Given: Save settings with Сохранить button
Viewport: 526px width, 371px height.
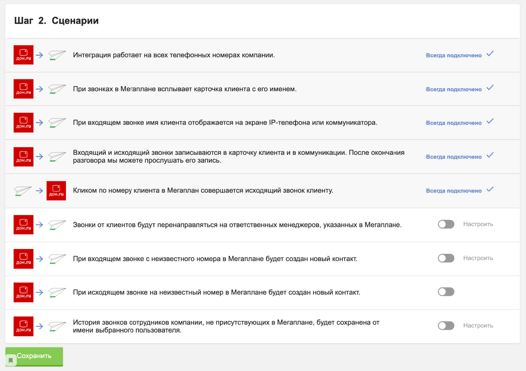Looking at the screenshot, I should pos(34,357).
